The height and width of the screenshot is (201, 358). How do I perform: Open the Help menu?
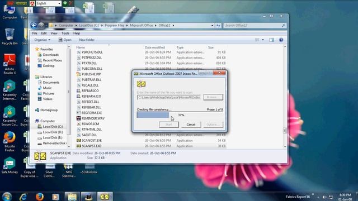pyautogui.click(x=77, y=33)
